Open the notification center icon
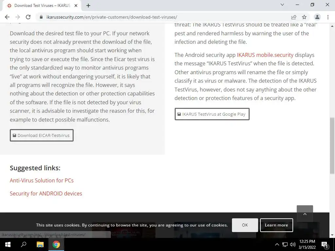 pyautogui.click(x=325, y=245)
